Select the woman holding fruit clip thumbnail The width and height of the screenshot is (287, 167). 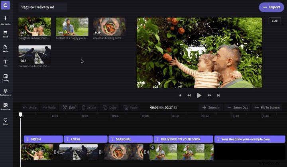(x=109, y=27)
